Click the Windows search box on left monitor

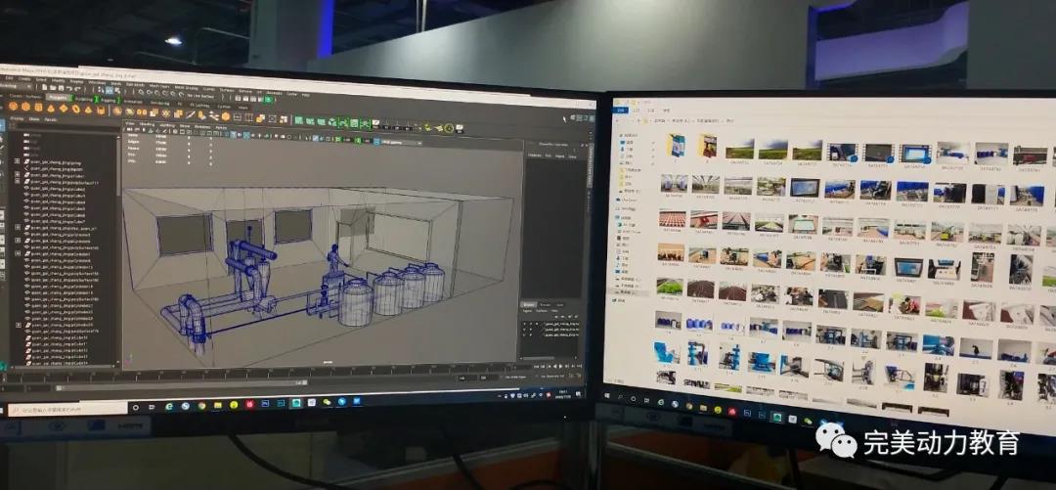67,409
